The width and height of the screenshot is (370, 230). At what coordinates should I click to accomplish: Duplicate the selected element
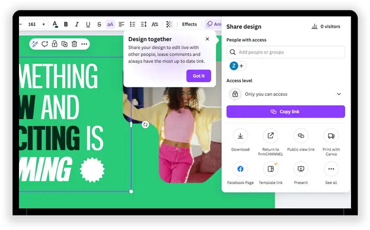(x=64, y=44)
